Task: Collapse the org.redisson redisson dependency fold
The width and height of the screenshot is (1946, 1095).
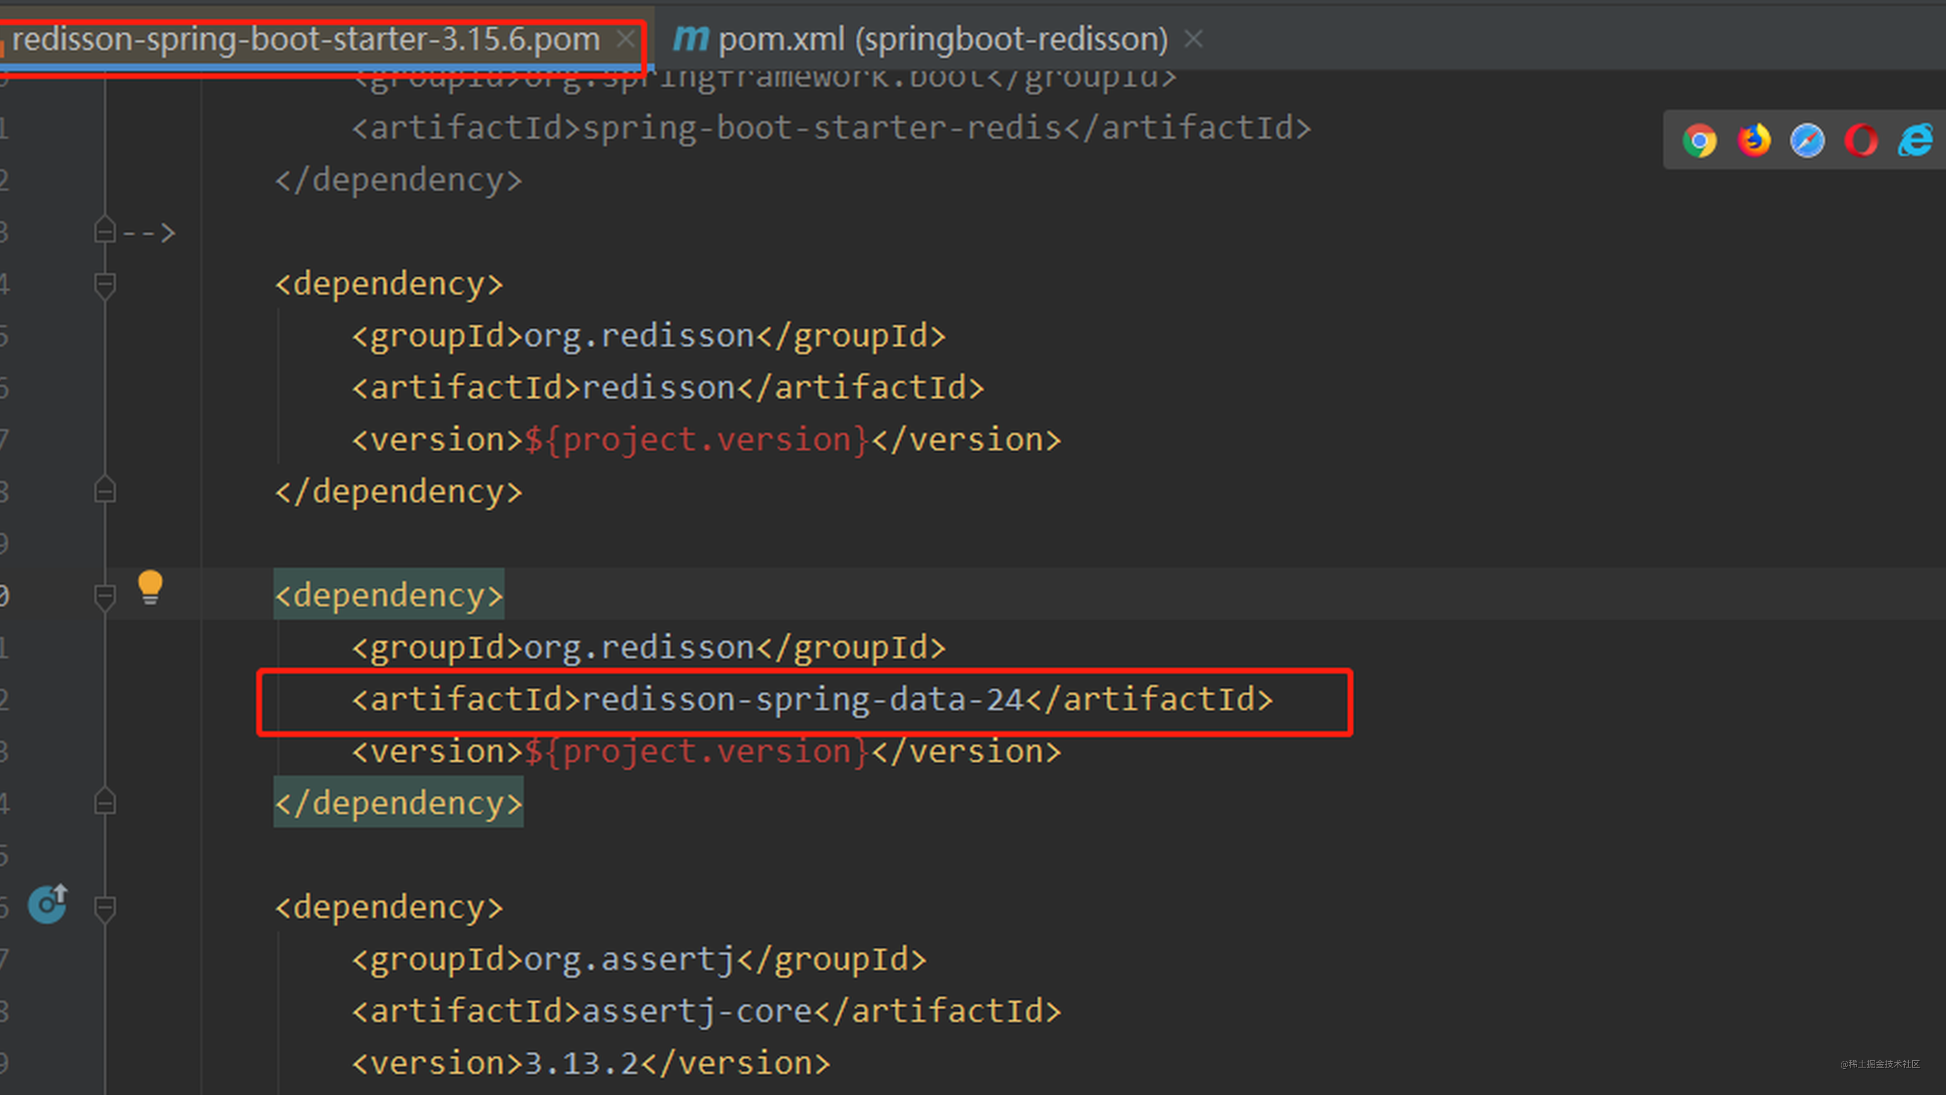Action: click(105, 285)
